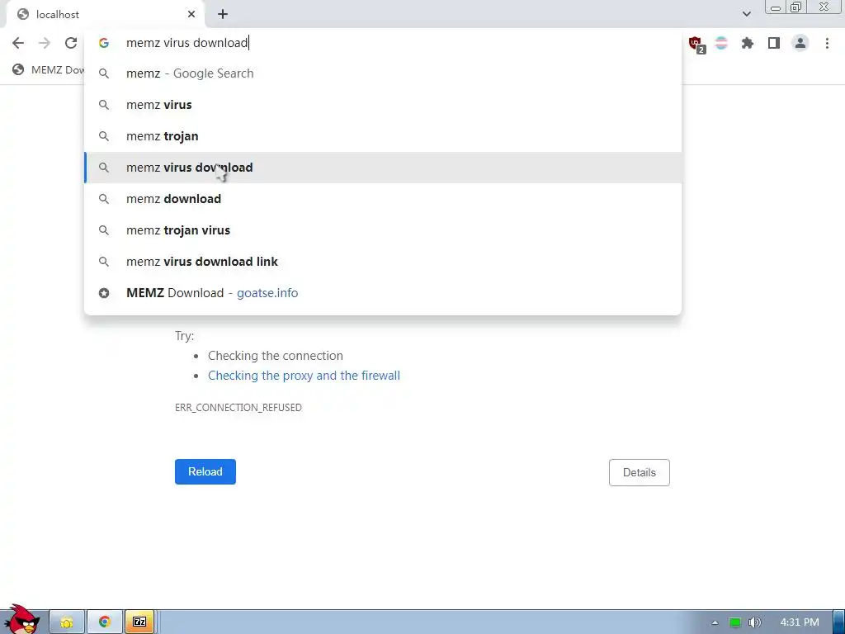Open the uBlock Origin extension icon

point(696,43)
